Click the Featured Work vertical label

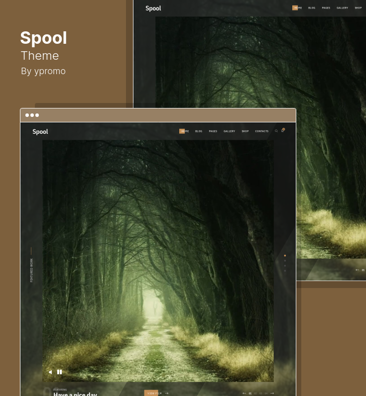(31, 270)
